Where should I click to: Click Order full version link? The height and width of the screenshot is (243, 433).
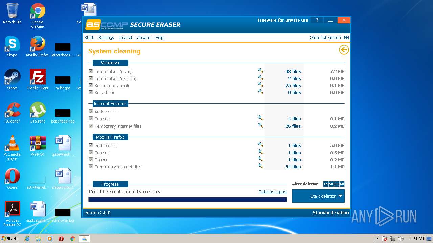[x=325, y=38]
